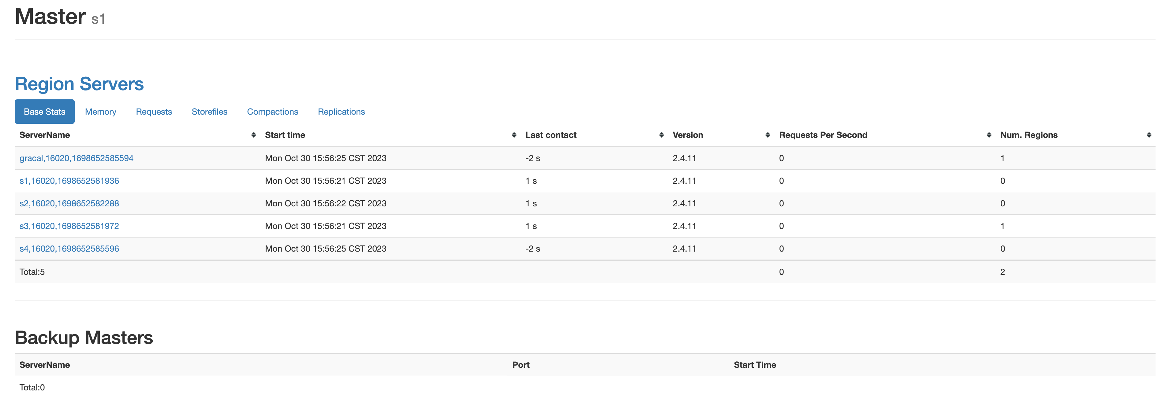Click the ServerName column sort arrows
The width and height of the screenshot is (1158, 406).
coord(253,135)
